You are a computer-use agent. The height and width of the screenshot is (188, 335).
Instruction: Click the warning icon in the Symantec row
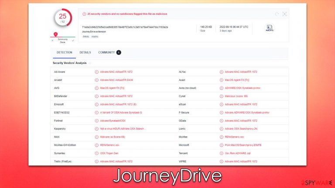click(96, 153)
